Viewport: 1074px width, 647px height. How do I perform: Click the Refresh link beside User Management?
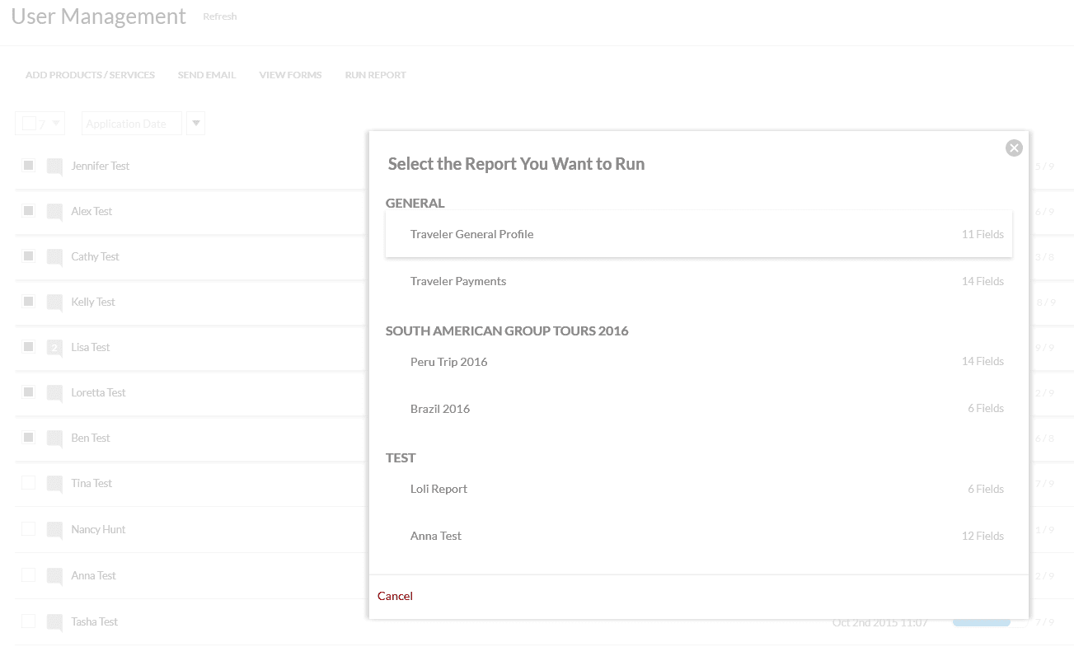[220, 16]
